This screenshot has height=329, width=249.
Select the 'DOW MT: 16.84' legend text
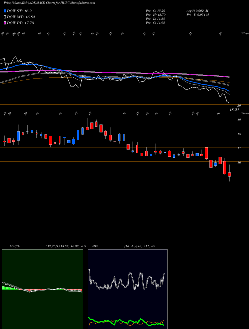point(20,17)
